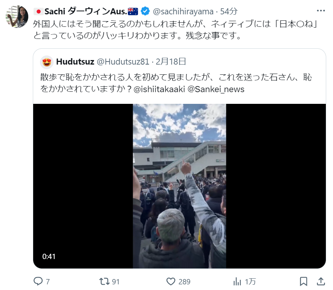Viewport: 333px width, 290px height.
Task: Open the 54分 timestamp link
Action: click(x=229, y=11)
